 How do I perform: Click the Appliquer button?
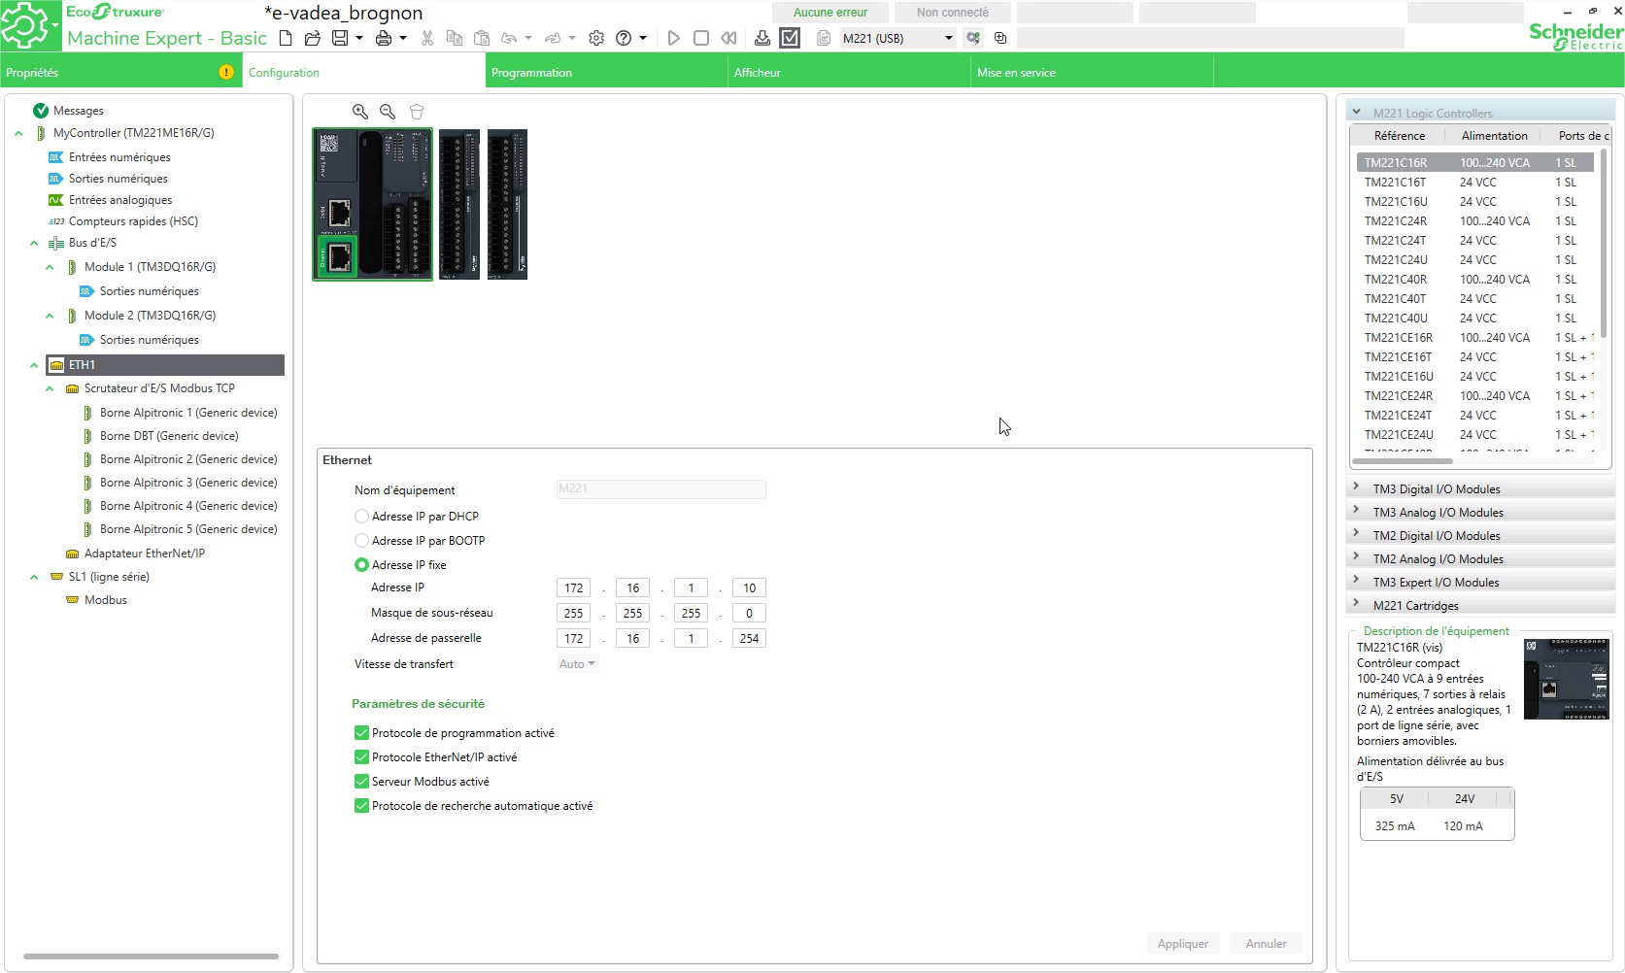click(1182, 944)
